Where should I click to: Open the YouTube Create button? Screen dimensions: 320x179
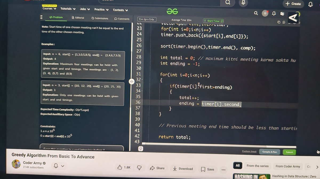click(293, 4)
